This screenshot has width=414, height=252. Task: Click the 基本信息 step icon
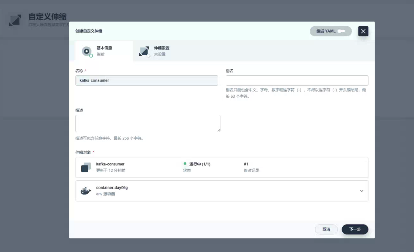pos(87,51)
